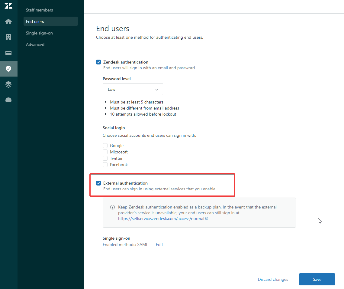Click Edit link beside SAML methods

pyautogui.click(x=159, y=245)
